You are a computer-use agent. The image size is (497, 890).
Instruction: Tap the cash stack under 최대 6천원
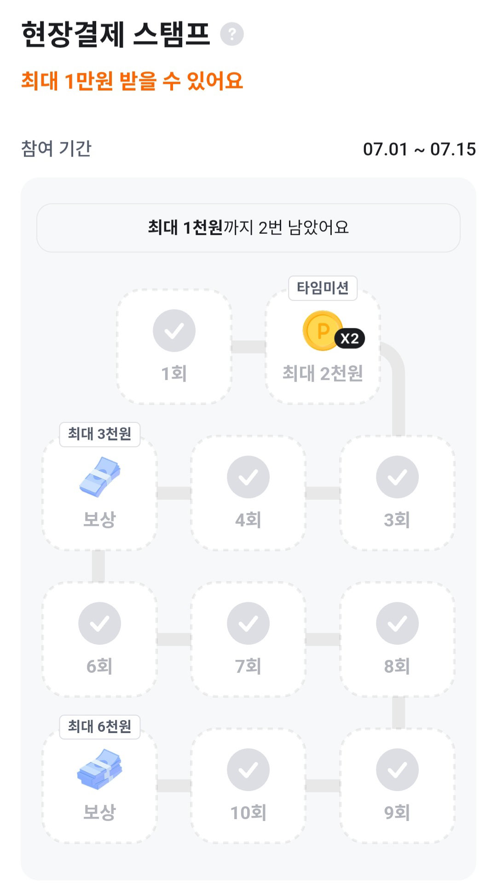point(99,769)
